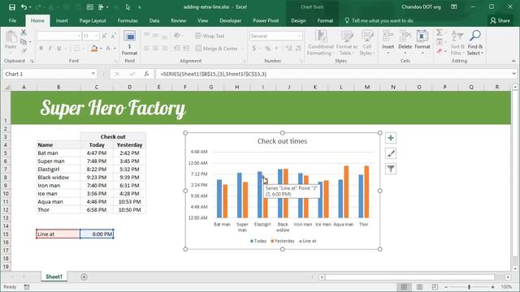520x292 pixels.
Task: Click Tell me what you want to do
Action: 379,20
